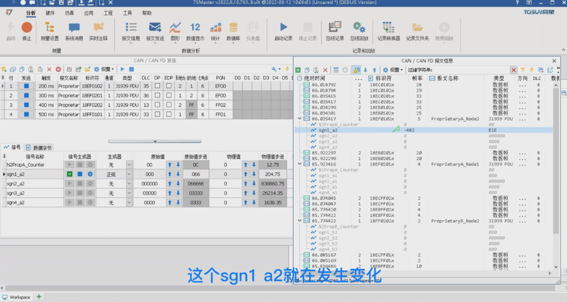Collapse the ProprietaryB_Node2 message tree node

(300, 221)
